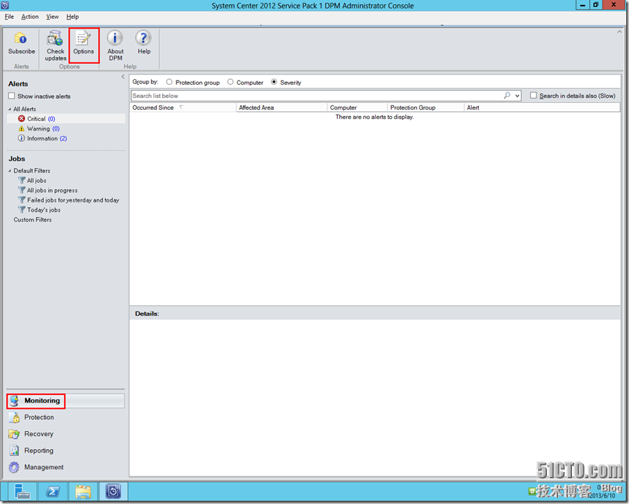Group by Computer radio button

230,82
